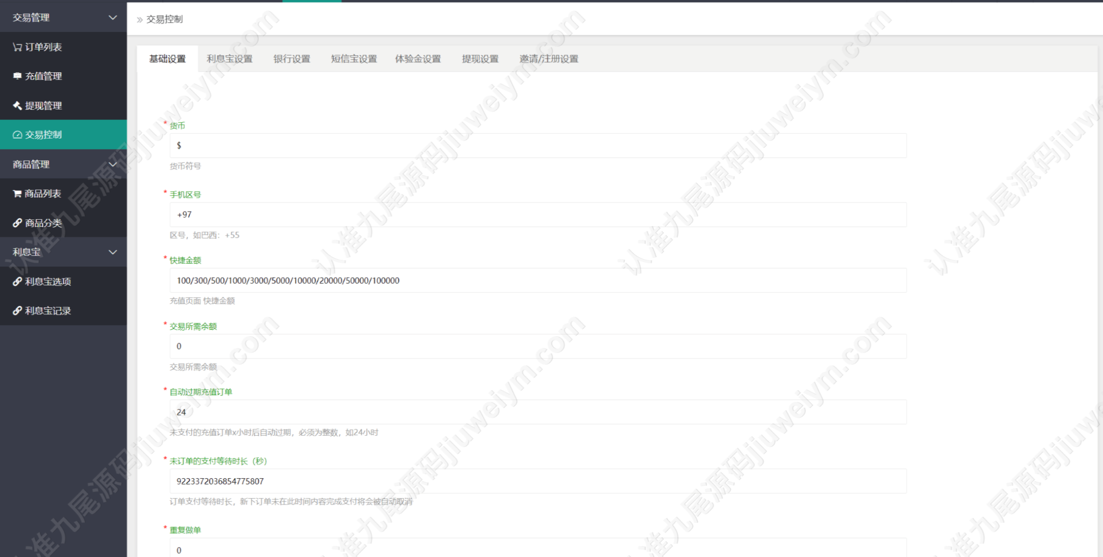Click the link icon beside 利息宝记录
Screen dimensions: 1103x557
coord(17,311)
